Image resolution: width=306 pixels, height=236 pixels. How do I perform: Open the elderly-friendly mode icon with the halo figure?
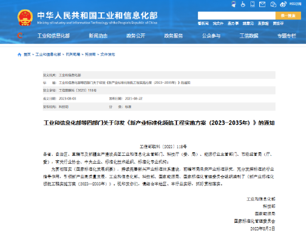point(234,4)
